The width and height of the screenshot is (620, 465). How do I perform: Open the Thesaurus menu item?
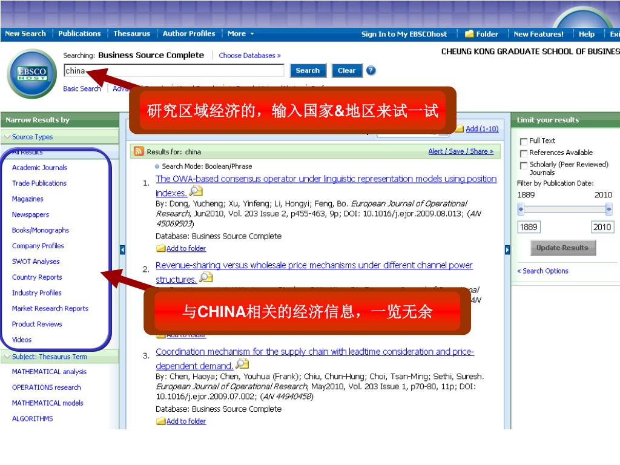(x=131, y=34)
